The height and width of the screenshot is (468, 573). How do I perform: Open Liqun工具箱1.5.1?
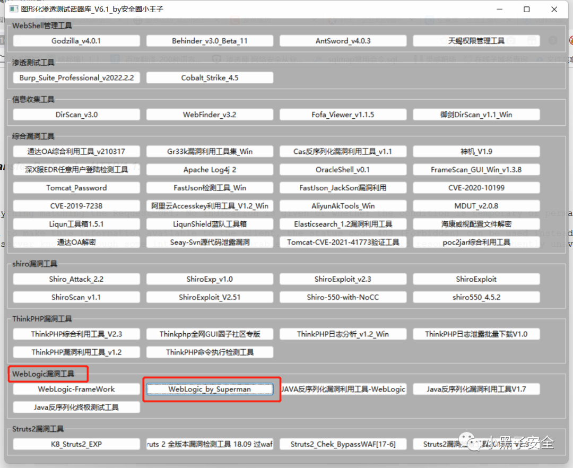click(76, 224)
